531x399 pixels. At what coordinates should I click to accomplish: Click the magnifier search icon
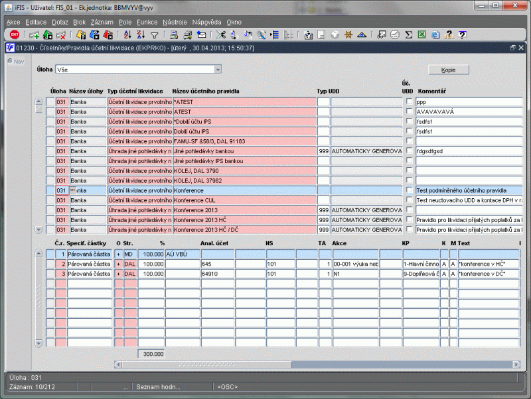pyautogui.click(x=262, y=34)
